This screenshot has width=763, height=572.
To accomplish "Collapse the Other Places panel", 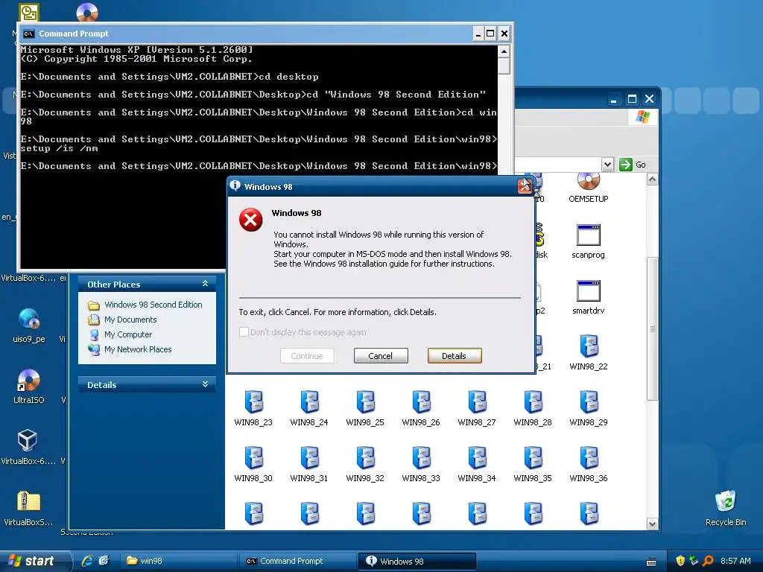I will click(205, 284).
